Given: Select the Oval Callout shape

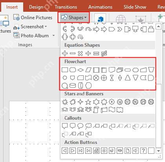Looking at the screenshot, I should coord(81,126).
